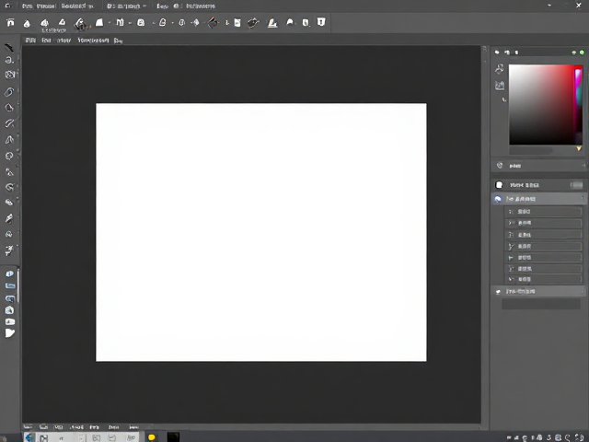589x442 pixels.
Task: Click the bottom panel section header with cup icon
Action: 538,291
